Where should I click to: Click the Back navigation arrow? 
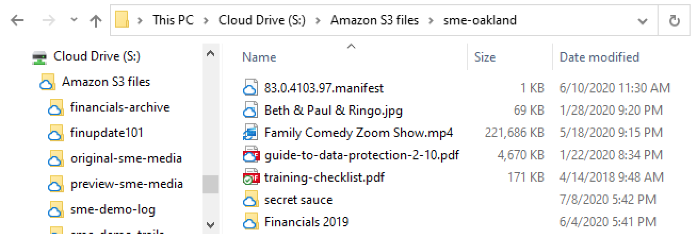[x=17, y=21]
